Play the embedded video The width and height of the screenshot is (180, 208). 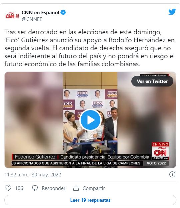pos(91,120)
